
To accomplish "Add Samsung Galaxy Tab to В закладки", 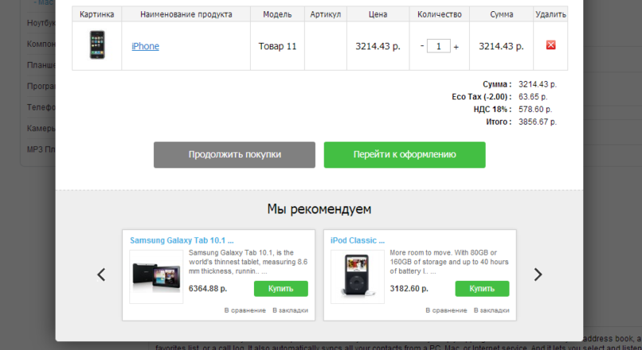I will tap(290, 310).
